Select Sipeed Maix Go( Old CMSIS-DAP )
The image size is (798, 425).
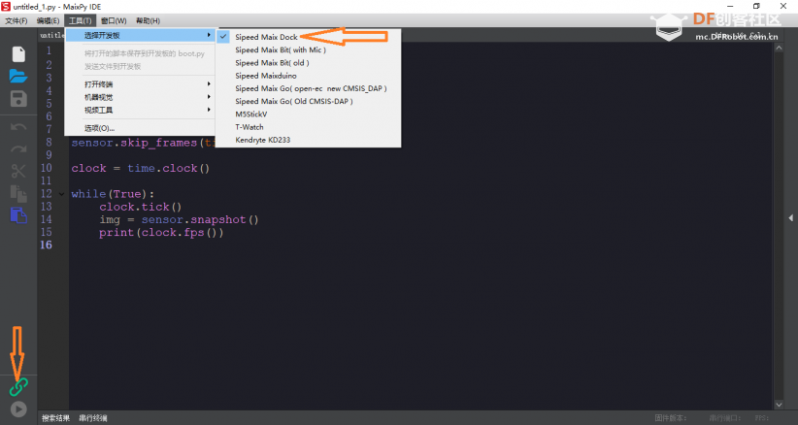(x=309, y=101)
